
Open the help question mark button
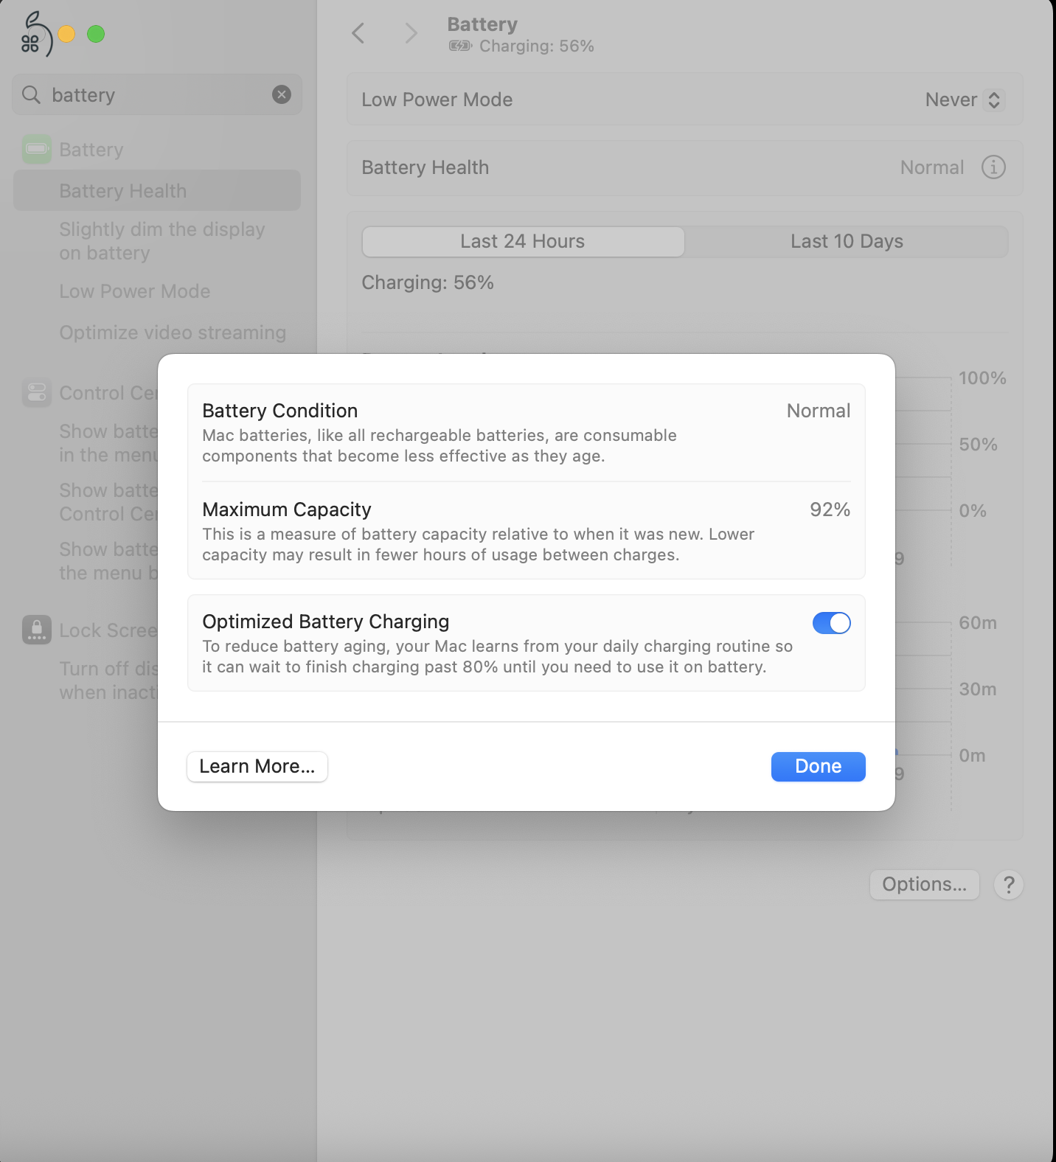tap(1009, 884)
